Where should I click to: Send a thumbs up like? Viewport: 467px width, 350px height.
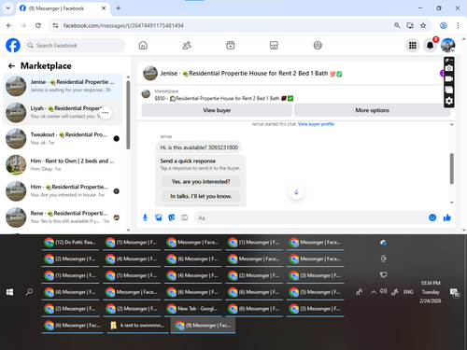click(x=447, y=217)
